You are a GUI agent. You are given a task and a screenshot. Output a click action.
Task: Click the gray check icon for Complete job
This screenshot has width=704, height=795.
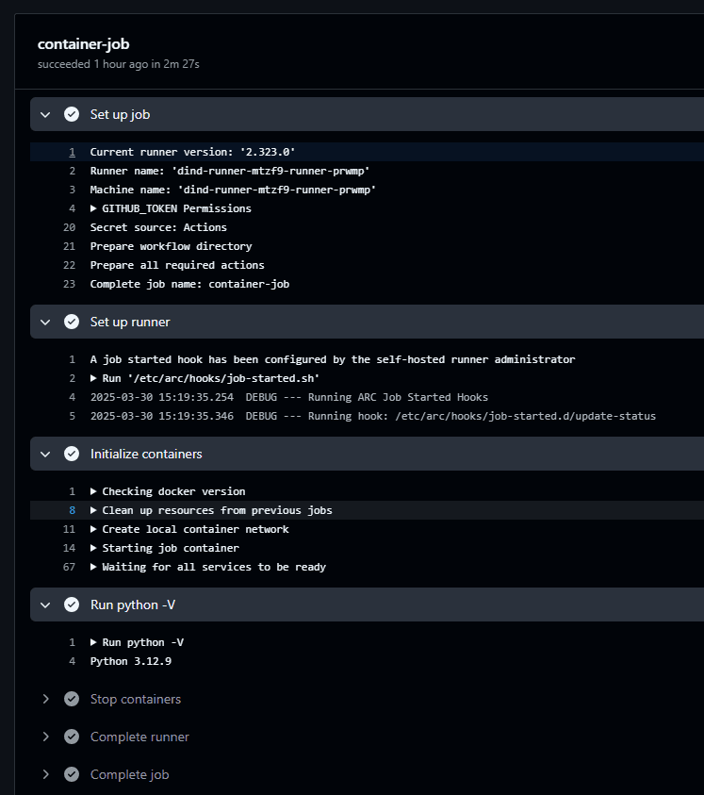[x=72, y=774]
